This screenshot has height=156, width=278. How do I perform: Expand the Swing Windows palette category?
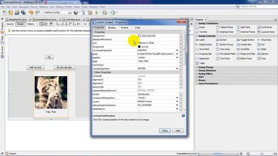pyautogui.click(x=197, y=71)
